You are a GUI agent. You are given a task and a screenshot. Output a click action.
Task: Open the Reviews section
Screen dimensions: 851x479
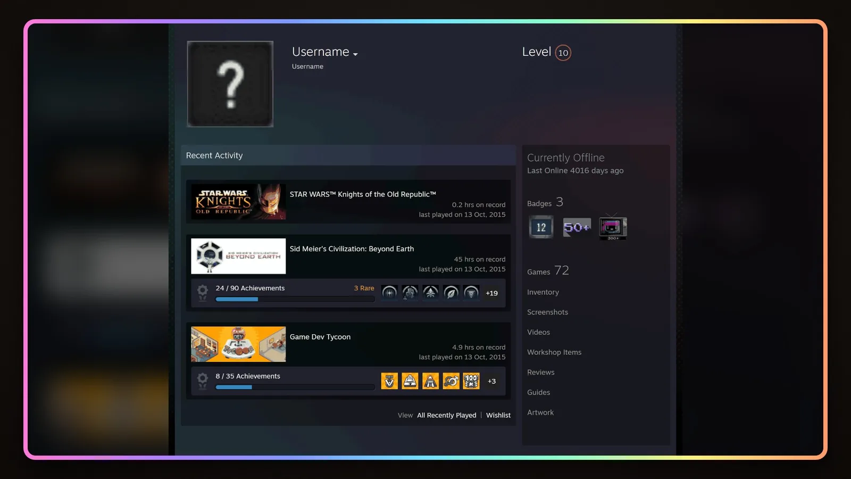pos(540,373)
